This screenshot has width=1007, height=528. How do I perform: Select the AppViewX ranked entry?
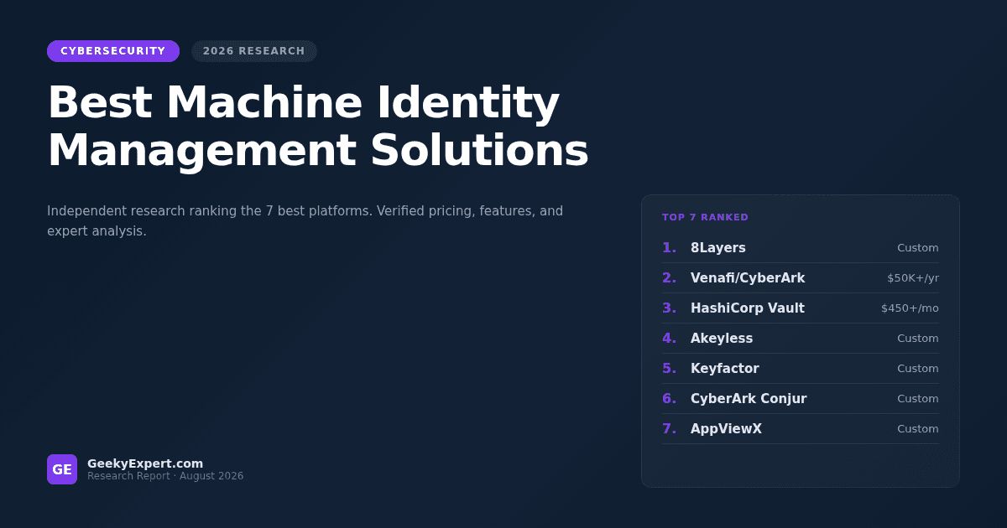[x=801, y=429]
